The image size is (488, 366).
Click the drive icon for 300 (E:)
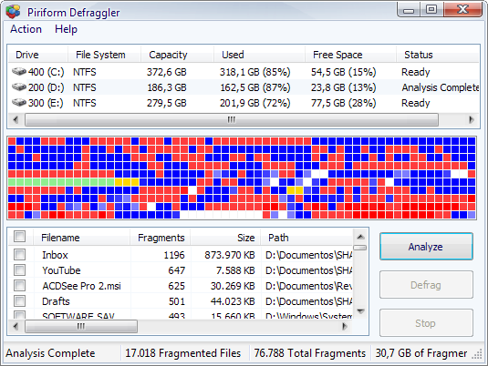19,103
